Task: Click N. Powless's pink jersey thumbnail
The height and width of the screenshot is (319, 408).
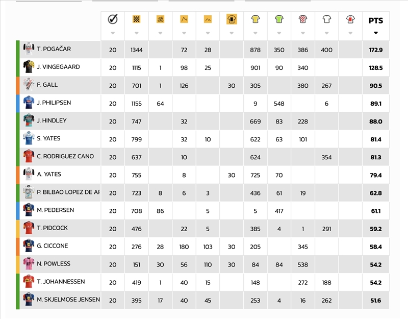Action: [x=29, y=264]
